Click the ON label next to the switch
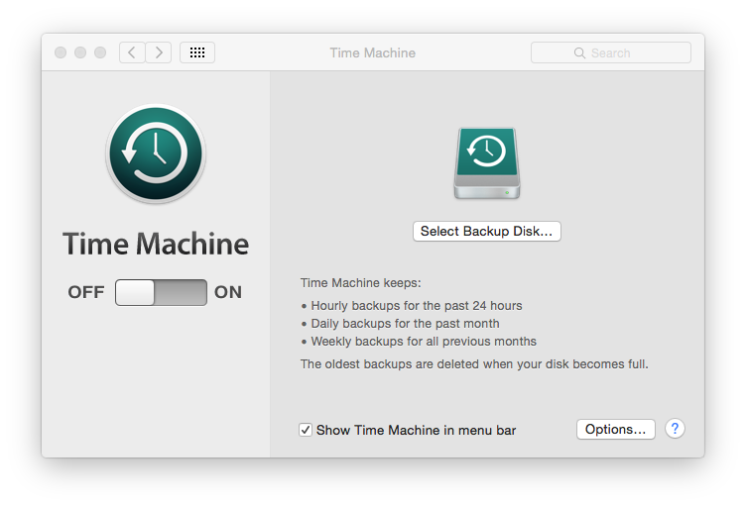The height and width of the screenshot is (507, 746). point(228,292)
